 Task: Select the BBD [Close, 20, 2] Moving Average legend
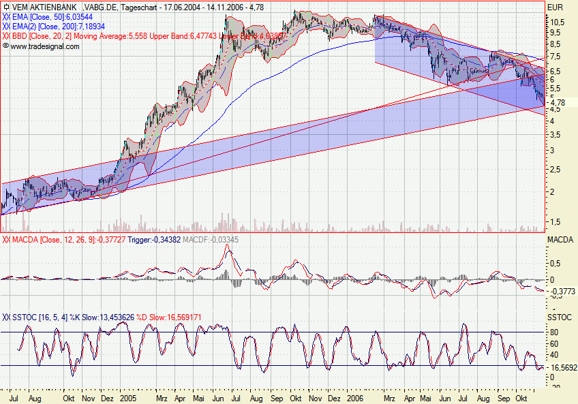[80, 36]
